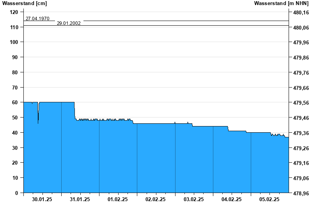Select the 03.02.25 date label
312x214 pixels.
(193, 200)
